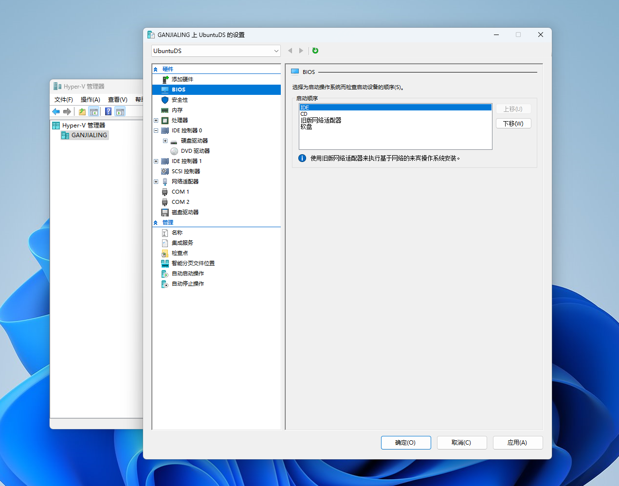Open View menu (查看) in Hyper-V Manager
619x486 pixels.
point(118,99)
